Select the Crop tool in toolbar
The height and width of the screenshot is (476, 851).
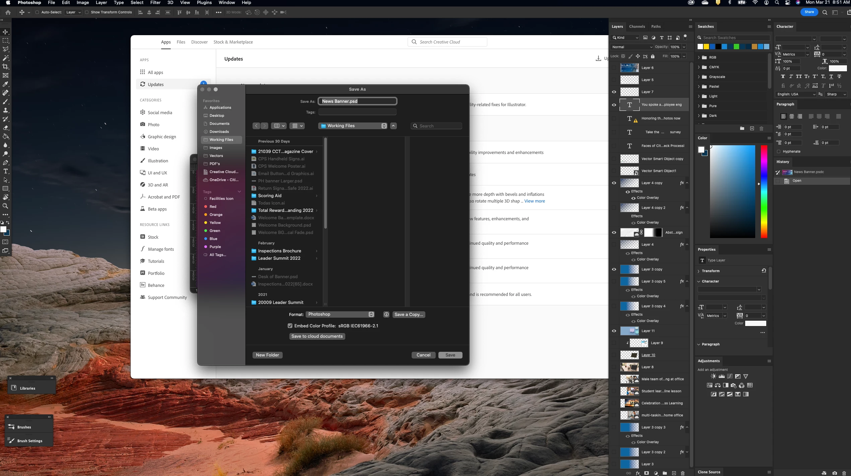tap(6, 67)
